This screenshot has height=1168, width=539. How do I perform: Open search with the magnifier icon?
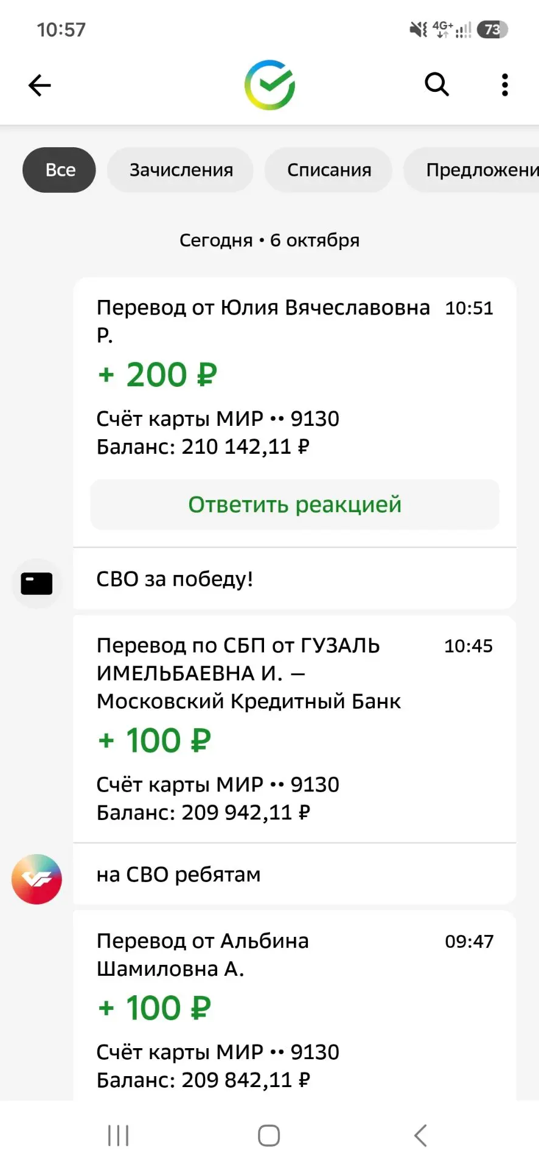[x=436, y=85]
